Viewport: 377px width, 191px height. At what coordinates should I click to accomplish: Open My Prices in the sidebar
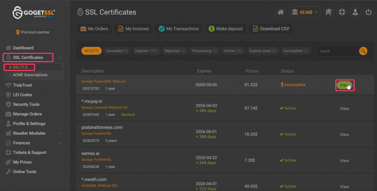pos(22,162)
